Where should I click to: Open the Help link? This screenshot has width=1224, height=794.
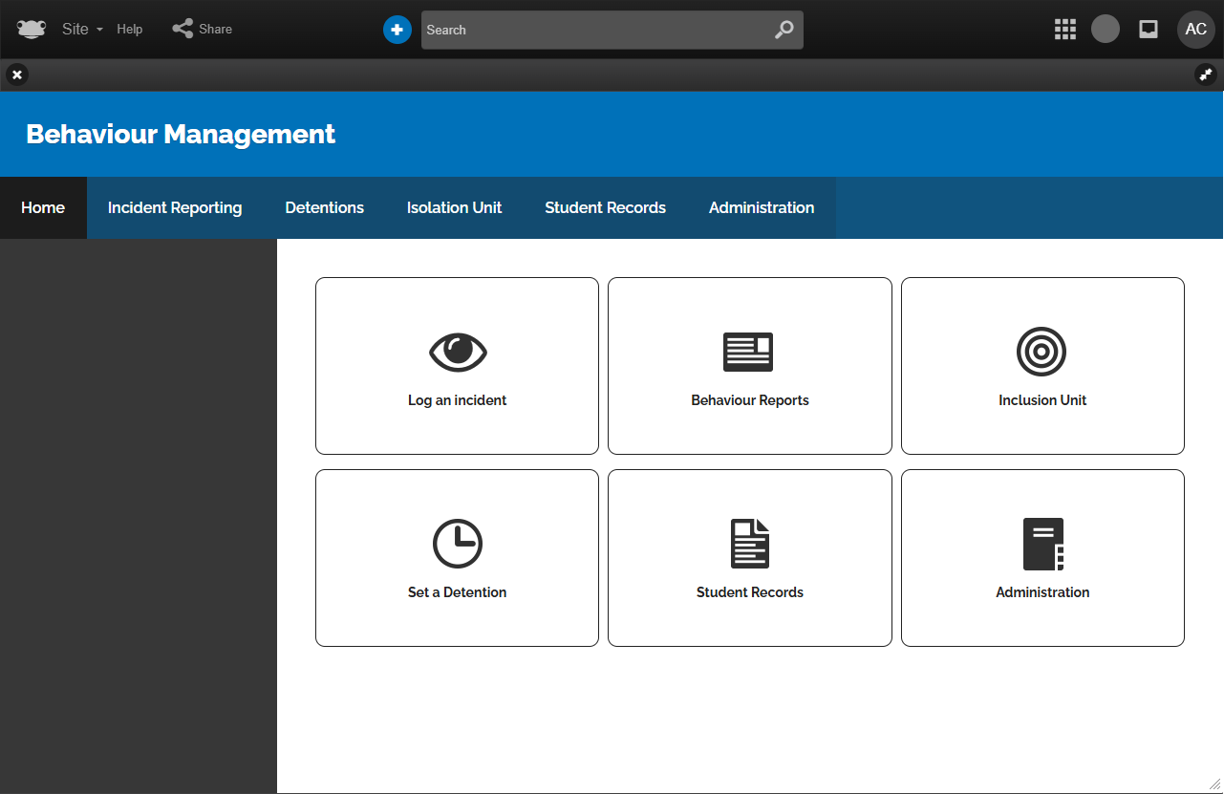click(130, 30)
